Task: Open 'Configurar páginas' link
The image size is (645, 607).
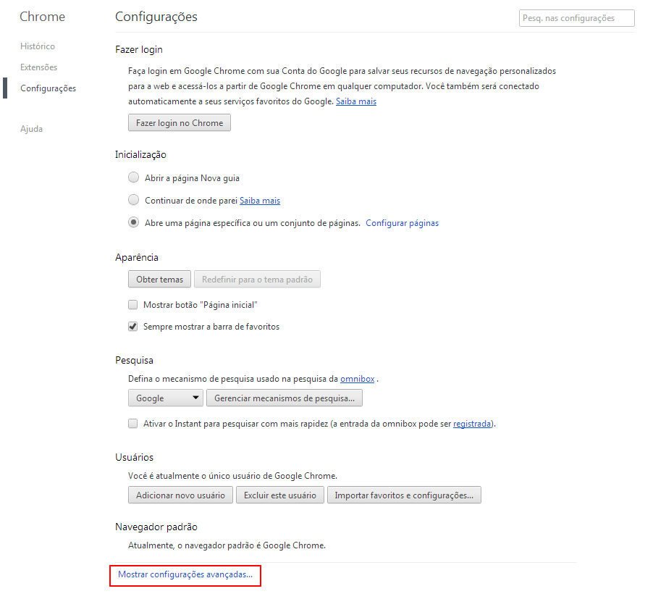Action: pyautogui.click(x=402, y=223)
